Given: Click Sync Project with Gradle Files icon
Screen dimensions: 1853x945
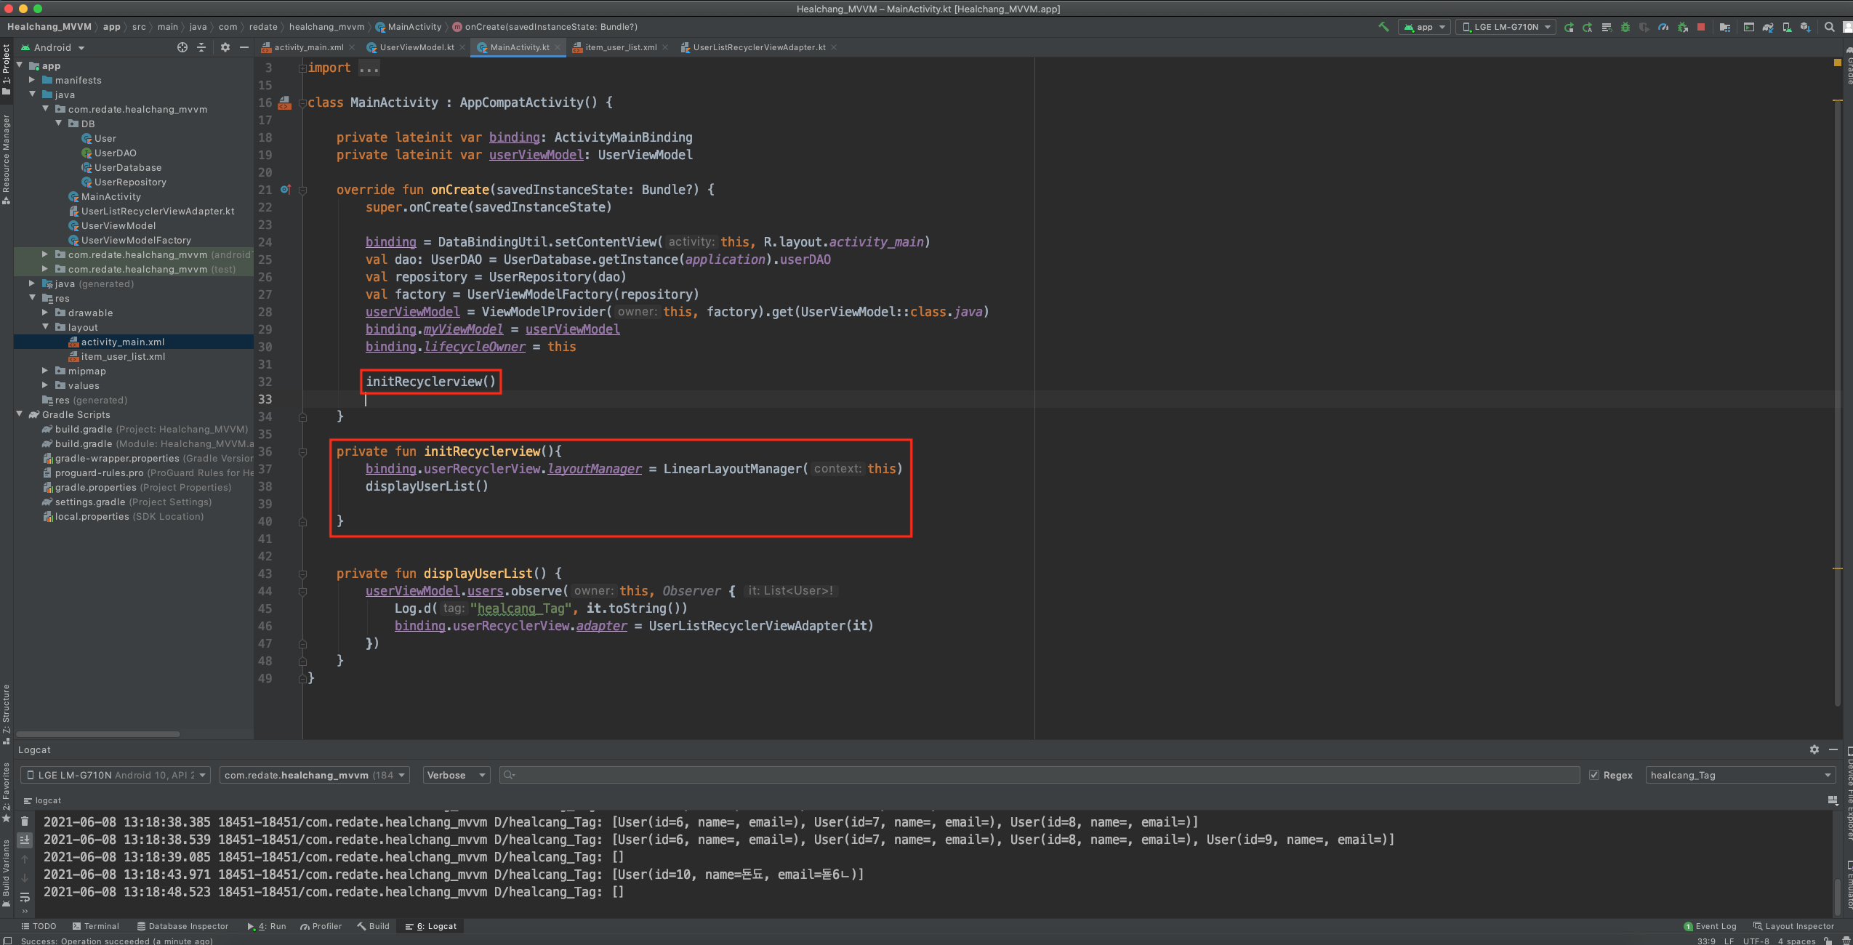Looking at the screenshot, I should pos(1768,27).
